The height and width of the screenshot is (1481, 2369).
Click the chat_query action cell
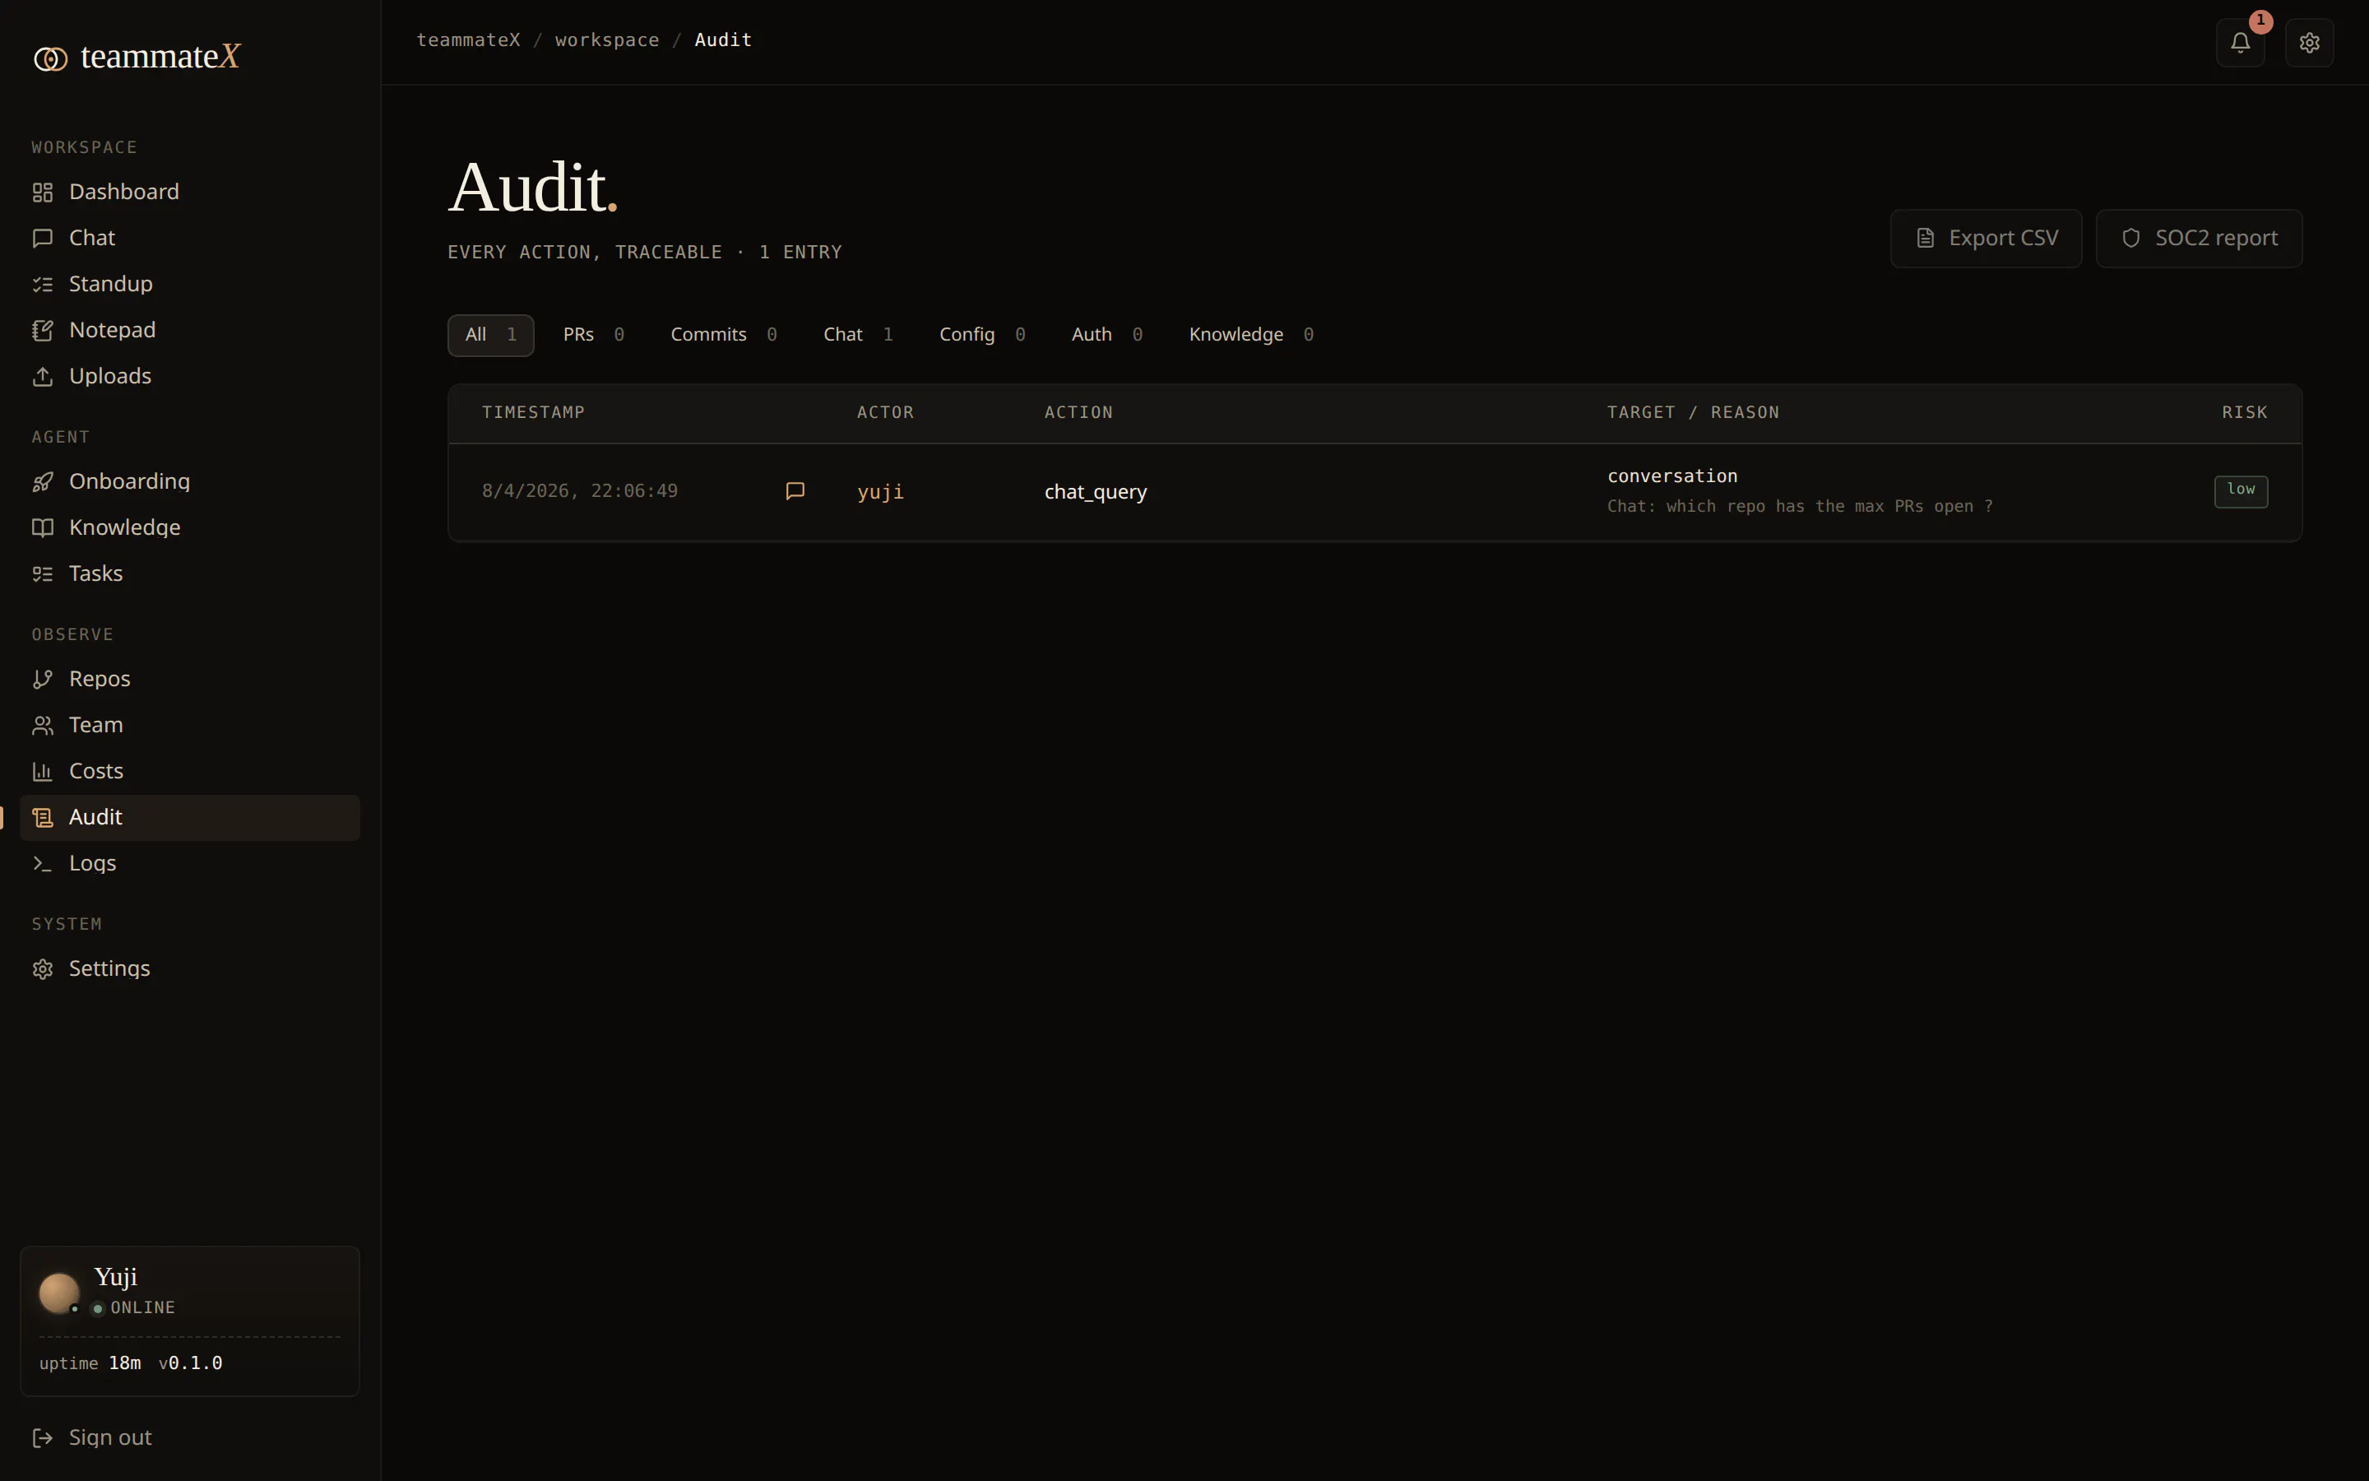1096,492
